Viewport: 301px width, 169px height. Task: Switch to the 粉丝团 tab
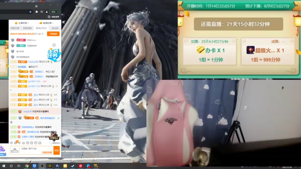[x=55, y=28]
